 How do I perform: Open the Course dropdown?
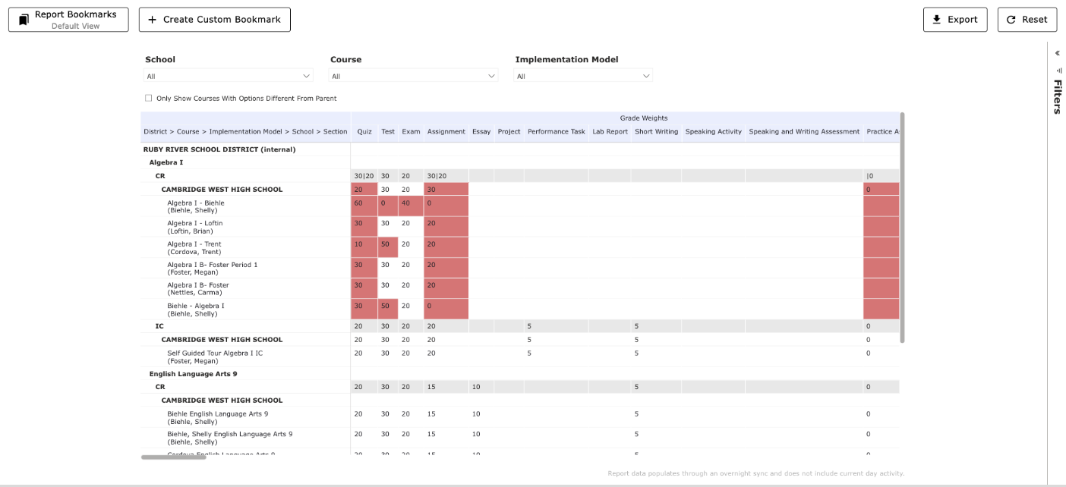pos(413,75)
